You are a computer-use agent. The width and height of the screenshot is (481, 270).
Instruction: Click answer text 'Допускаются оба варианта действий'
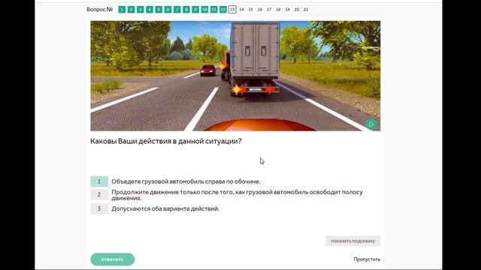tap(165, 208)
